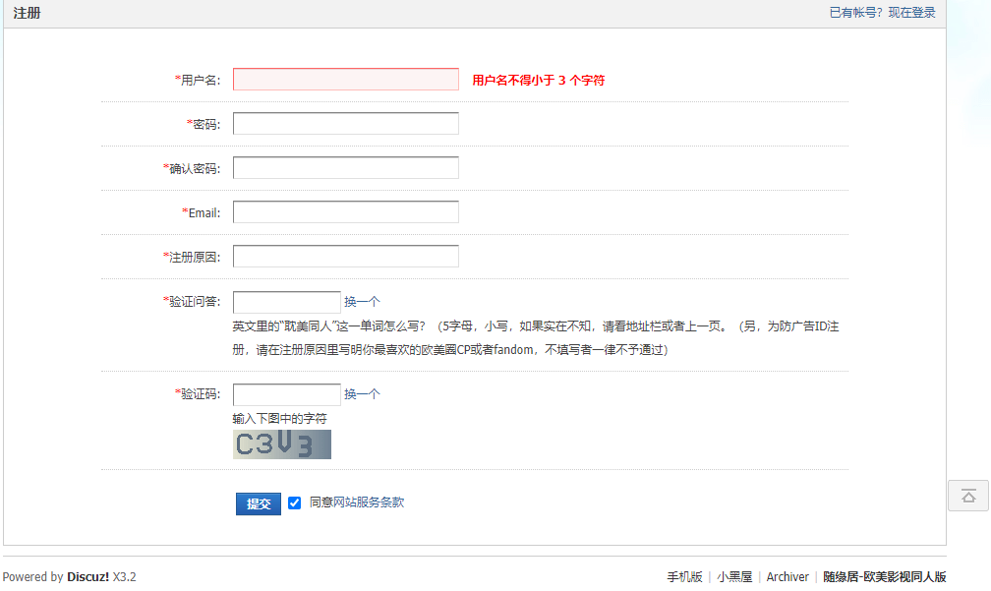Click Discuz! link in footer

pos(87,576)
